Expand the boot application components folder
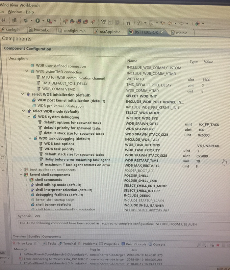Viewport: 230px width, 270px height. [21, 170]
